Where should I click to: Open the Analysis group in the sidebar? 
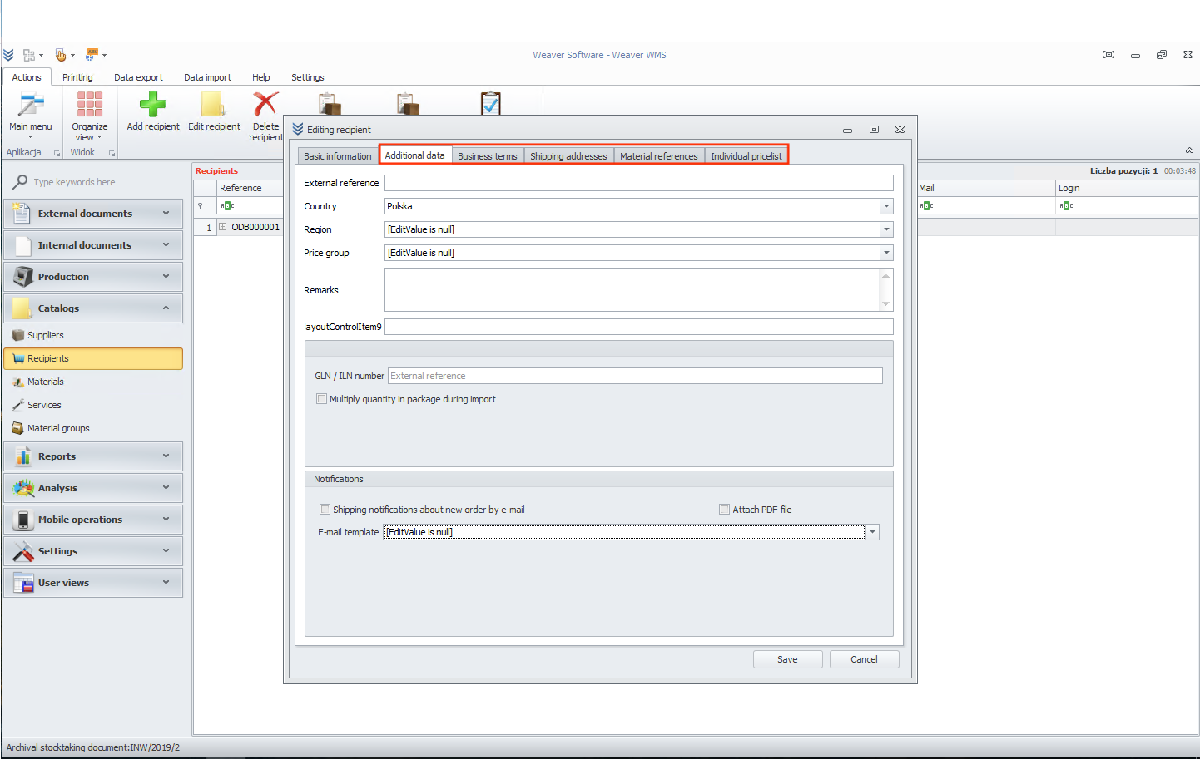click(x=93, y=488)
